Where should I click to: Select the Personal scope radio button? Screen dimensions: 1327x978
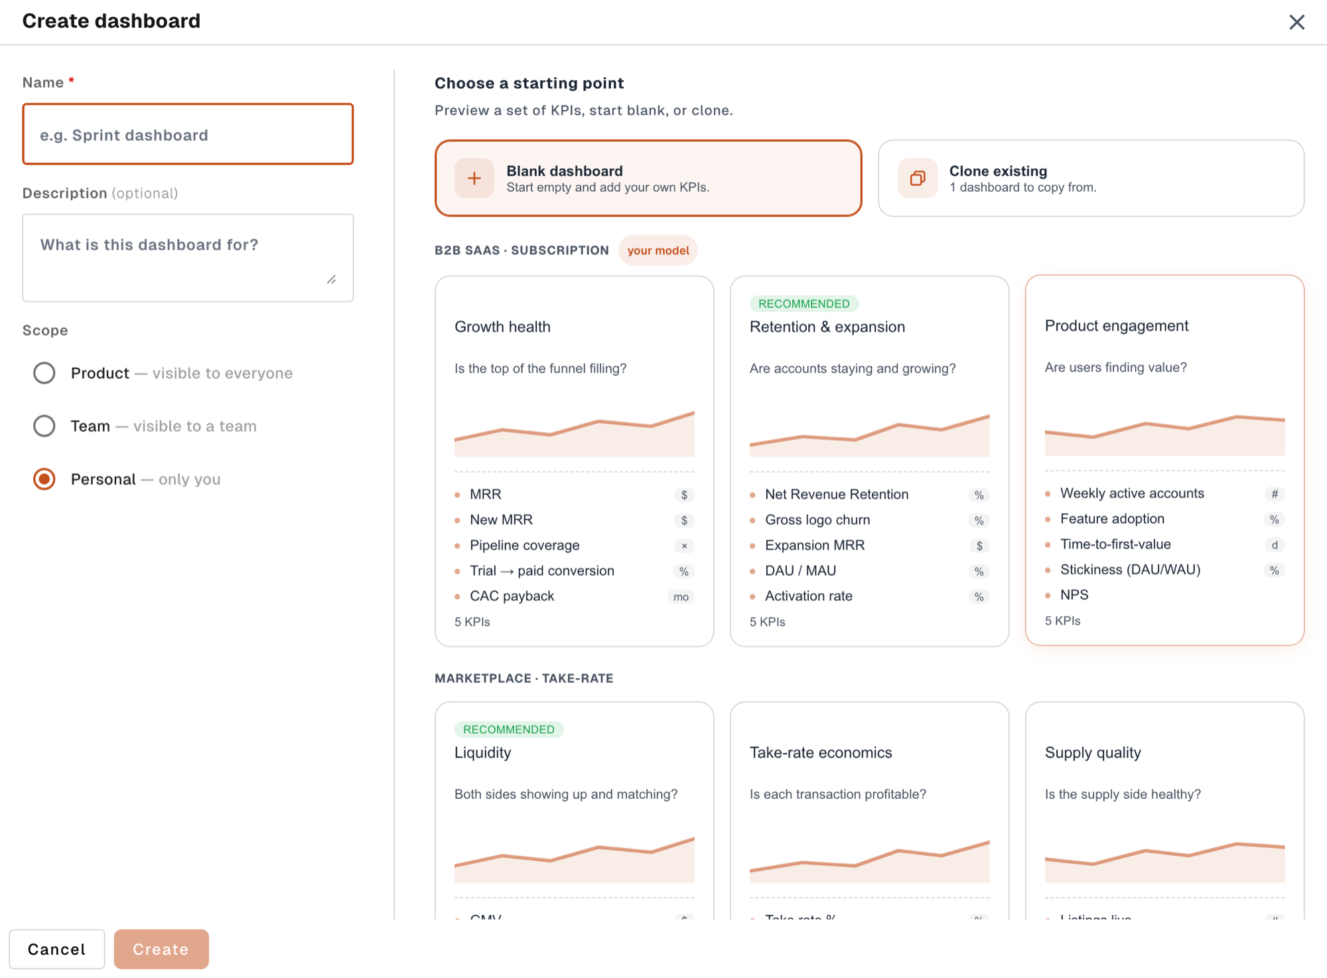[44, 479]
